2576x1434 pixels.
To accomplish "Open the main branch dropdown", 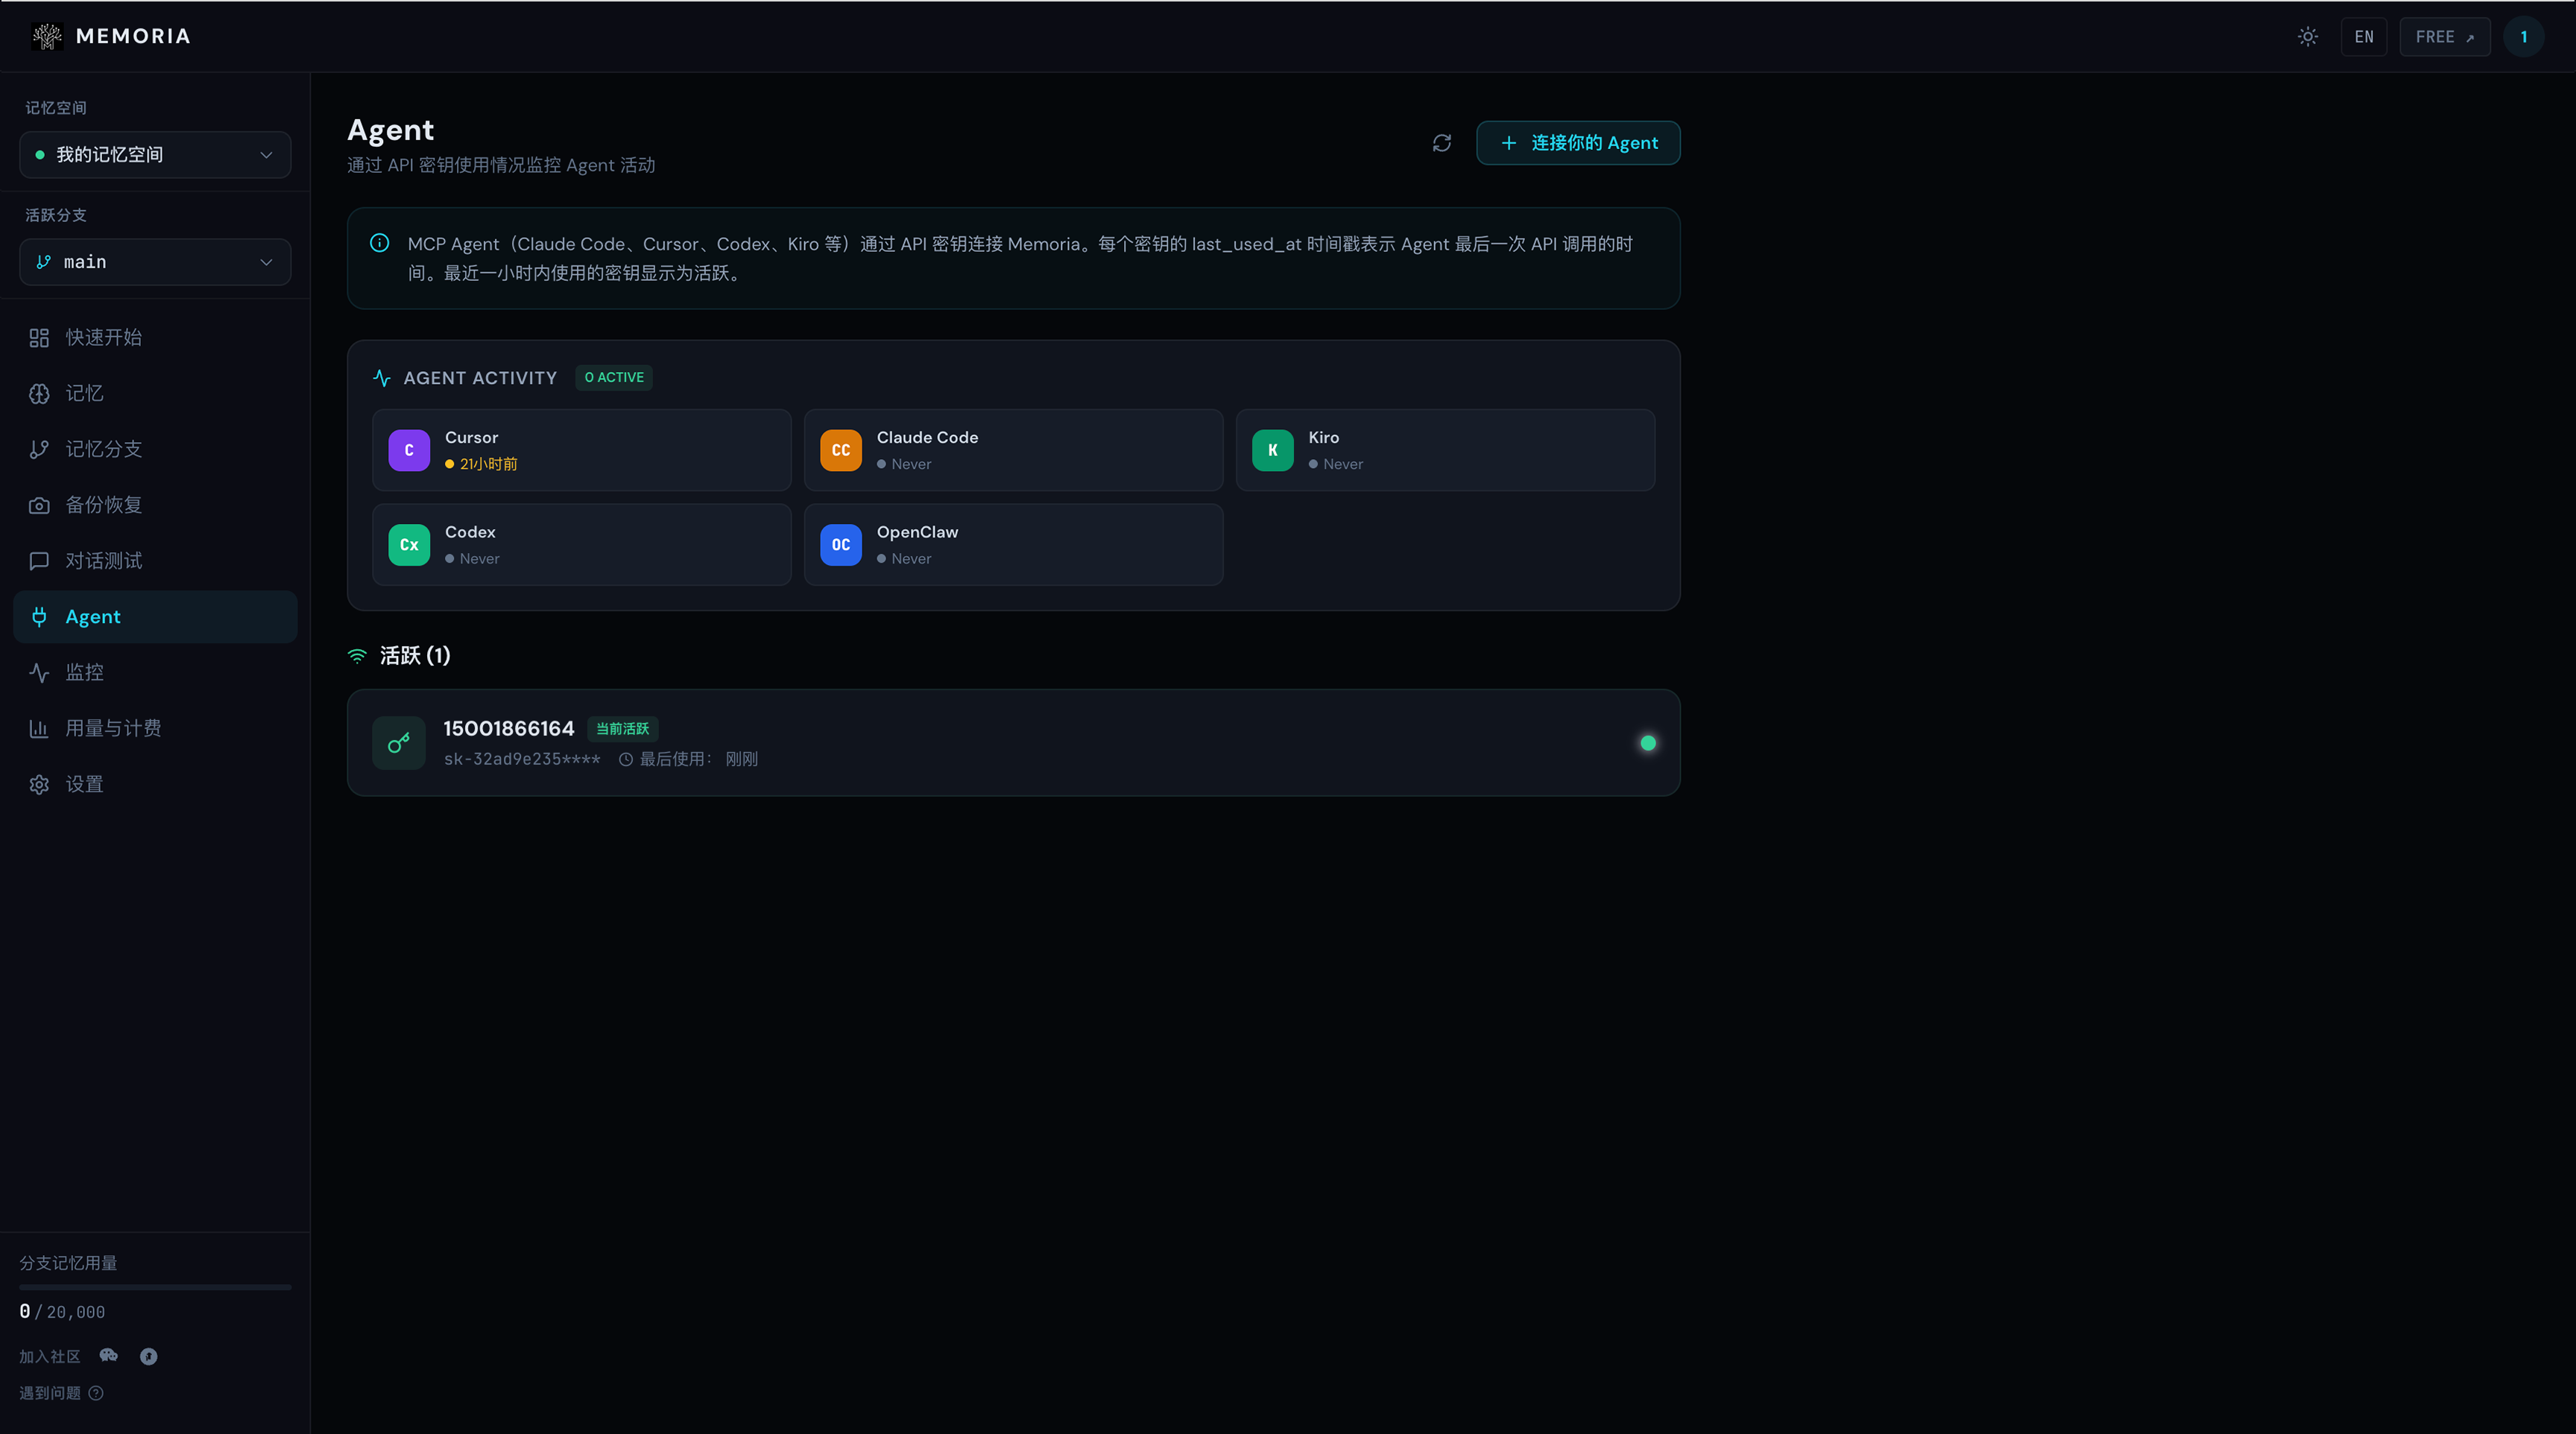I will pos(155,262).
